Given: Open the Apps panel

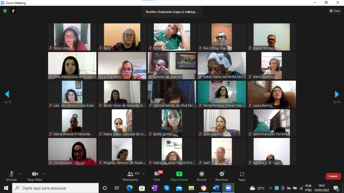Looking at the screenshot, I should coord(242,176).
